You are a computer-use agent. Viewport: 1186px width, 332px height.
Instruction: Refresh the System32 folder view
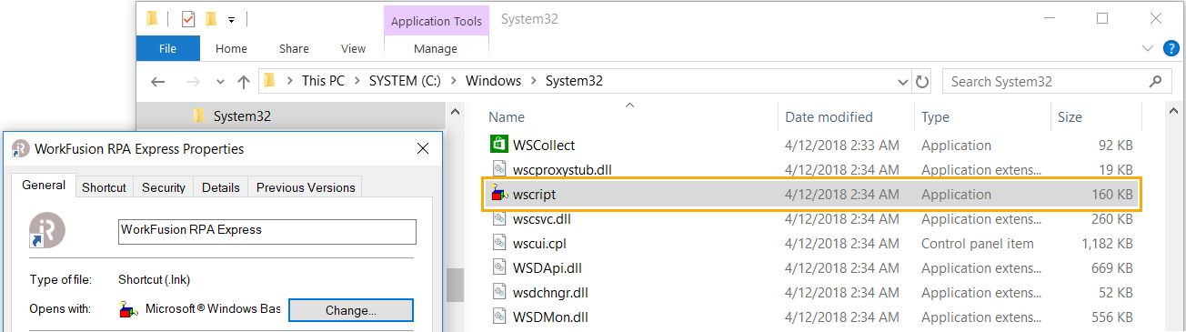tap(922, 81)
